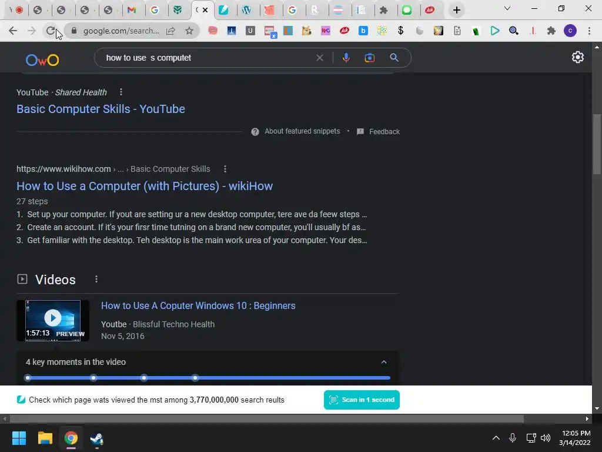Click the doge extension icon
The height and width of the screenshot is (452, 602).
point(306,31)
